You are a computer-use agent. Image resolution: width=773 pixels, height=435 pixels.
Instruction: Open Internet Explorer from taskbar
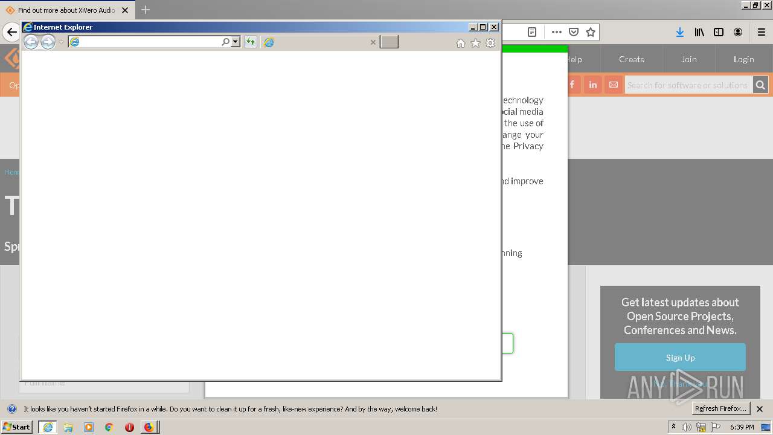(x=48, y=427)
